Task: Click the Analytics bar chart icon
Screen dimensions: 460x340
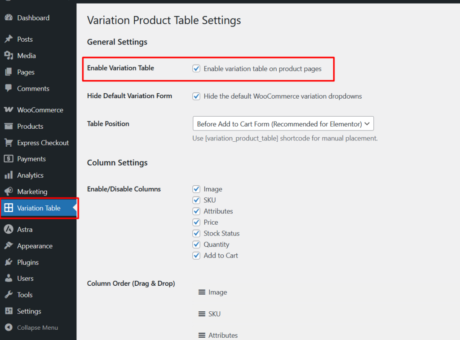Action: [x=8, y=175]
